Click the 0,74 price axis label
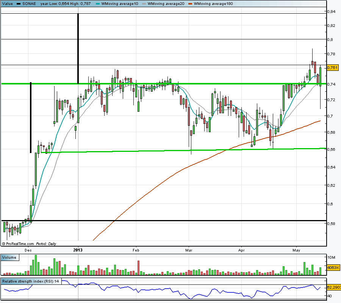This screenshot has width=341, height=303. (x=331, y=84)
